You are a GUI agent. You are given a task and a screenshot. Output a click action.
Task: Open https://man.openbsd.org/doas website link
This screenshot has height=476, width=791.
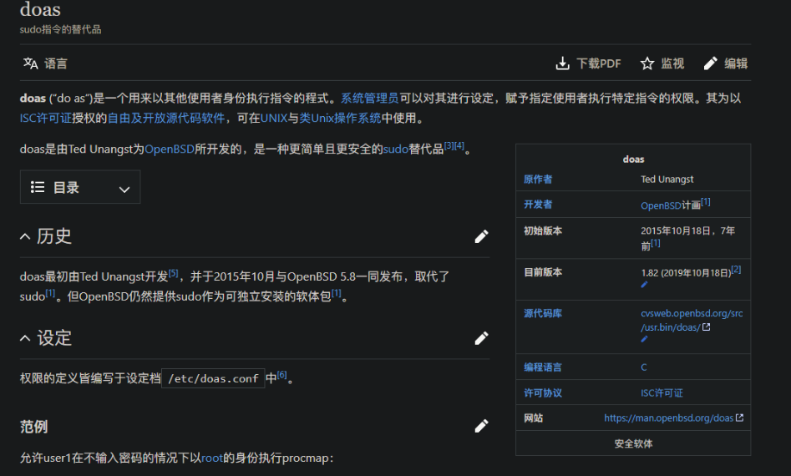(668, 418)
